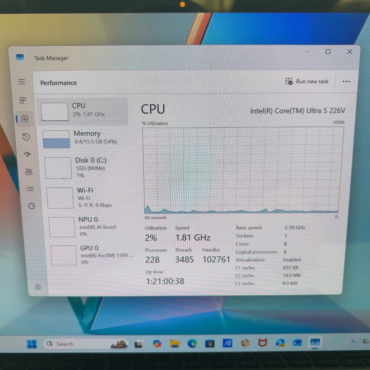Open the Processes page icon in sidebar
This screenshot has height=370, width=370.
pyautogui.click(x=23, y=100)
